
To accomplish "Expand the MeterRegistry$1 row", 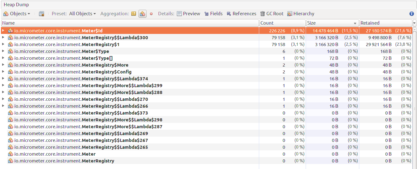I will tap(3, 45).
